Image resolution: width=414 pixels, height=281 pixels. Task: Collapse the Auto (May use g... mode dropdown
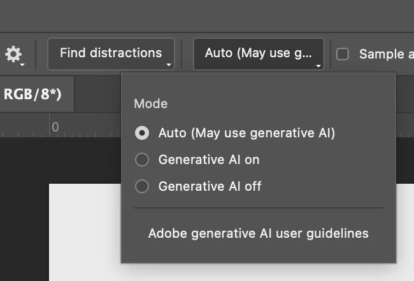tap(259, 54)
